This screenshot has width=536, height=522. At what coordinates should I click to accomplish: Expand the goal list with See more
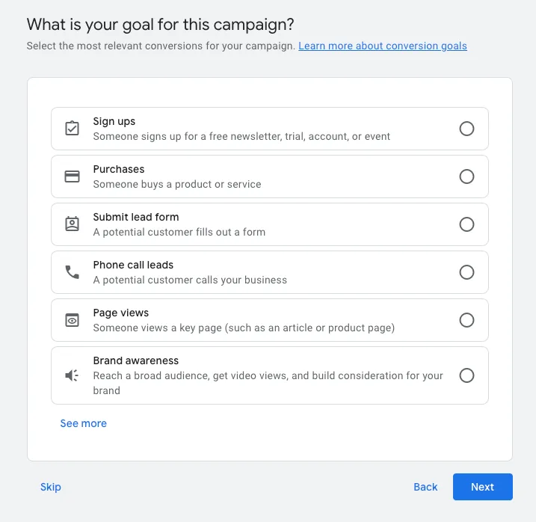(84, 423)
